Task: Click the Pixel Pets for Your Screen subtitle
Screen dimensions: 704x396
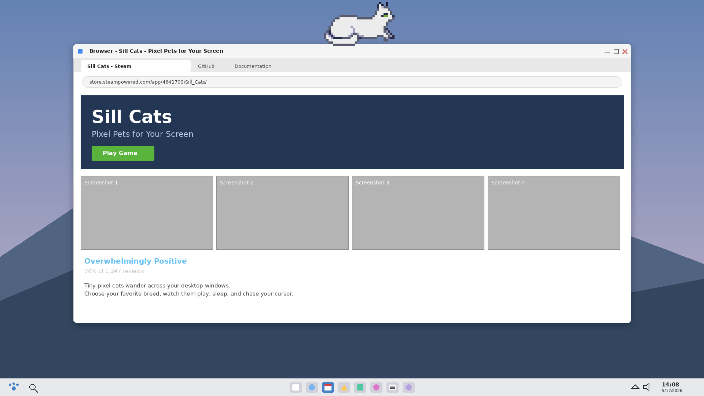Action: tap(142, 134)
